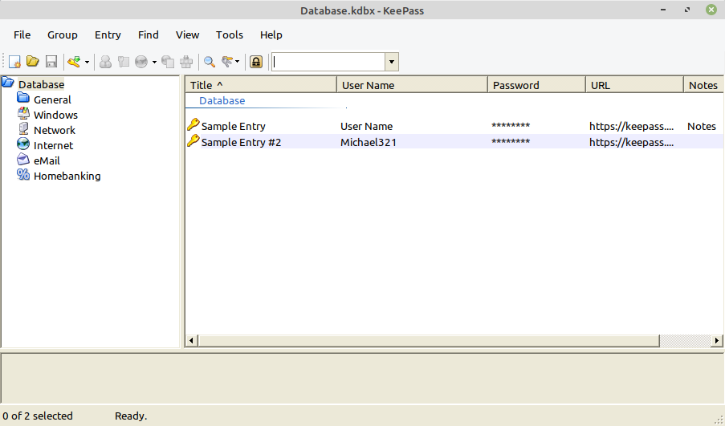
Task: Click the '0 of 2 selected' status text
Action: pos(38,416)
